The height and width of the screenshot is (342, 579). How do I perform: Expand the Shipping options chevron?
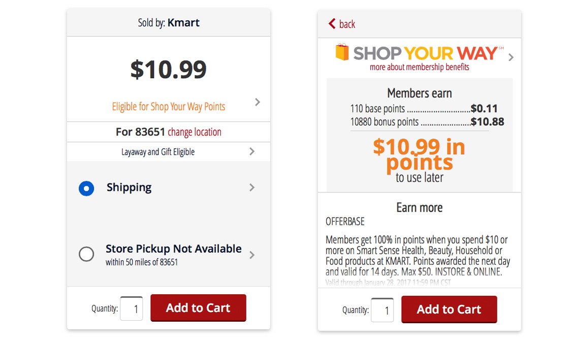pos(252,187)
